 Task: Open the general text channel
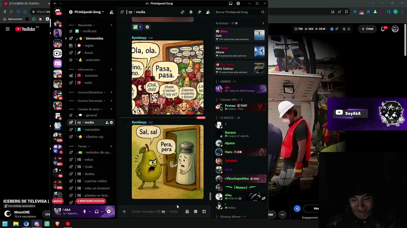tap(91, 115)
